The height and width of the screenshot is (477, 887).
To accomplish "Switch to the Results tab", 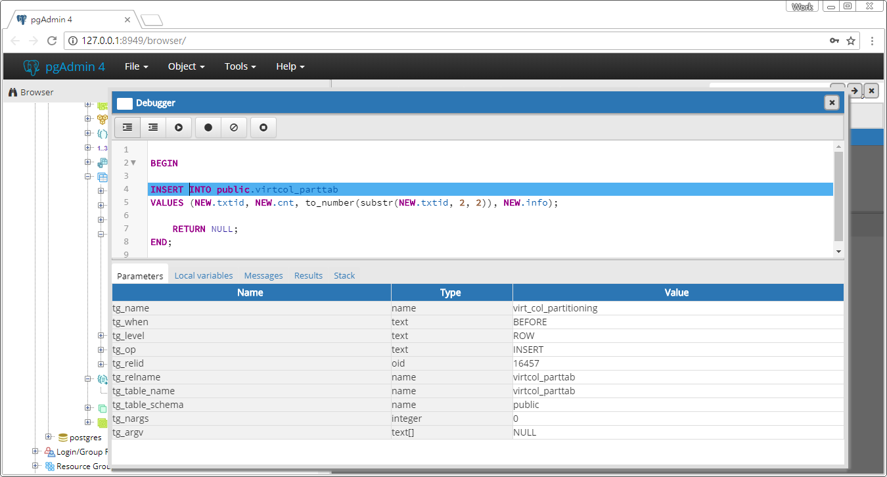I will pos(308,275).
